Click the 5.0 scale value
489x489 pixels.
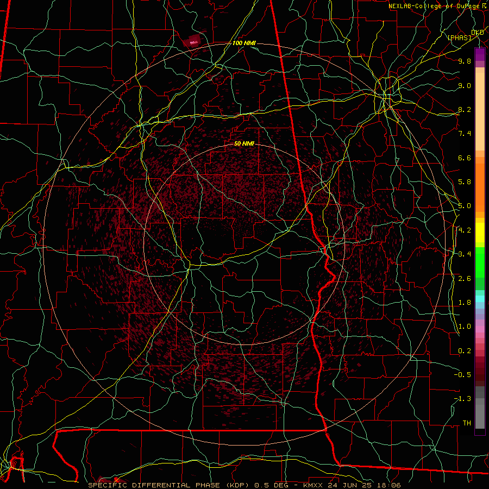(465, 206)
